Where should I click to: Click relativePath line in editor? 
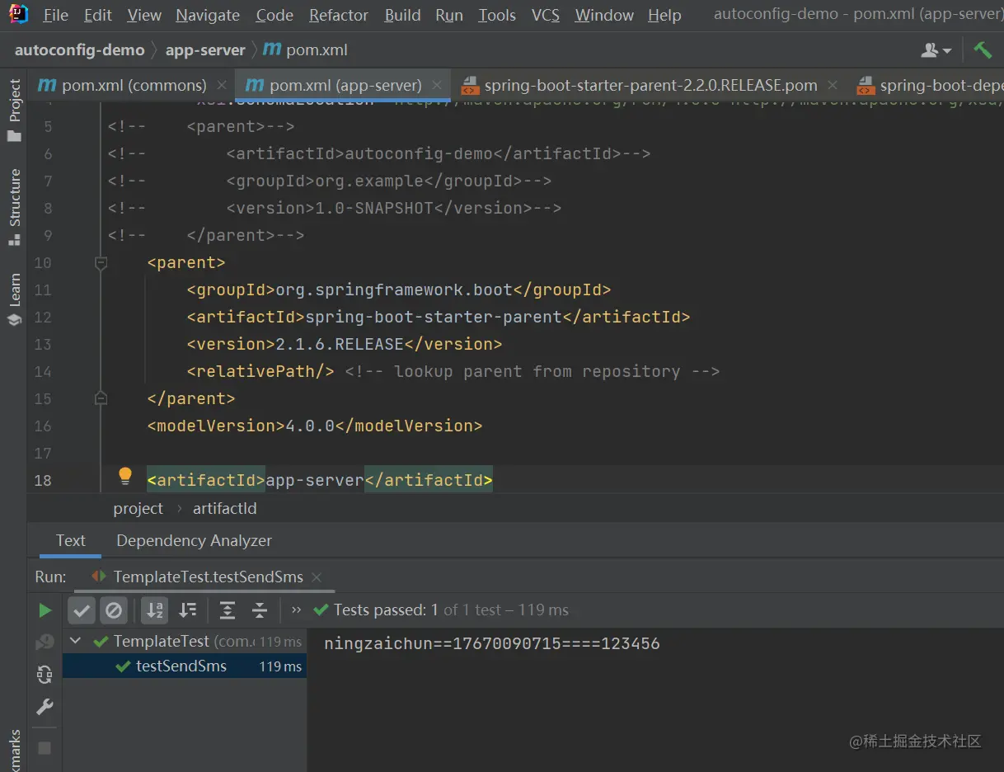tap(453, 371)
